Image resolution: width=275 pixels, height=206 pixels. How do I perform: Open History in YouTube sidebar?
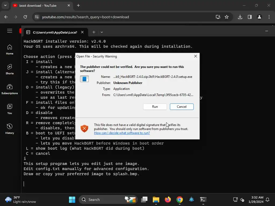click(10, 129)
